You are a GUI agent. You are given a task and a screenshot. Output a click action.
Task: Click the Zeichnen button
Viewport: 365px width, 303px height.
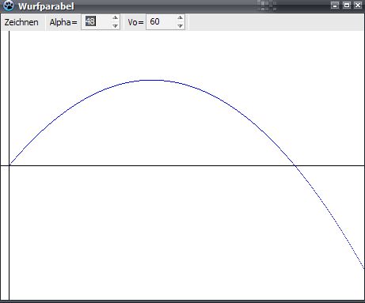pos(21,22)
